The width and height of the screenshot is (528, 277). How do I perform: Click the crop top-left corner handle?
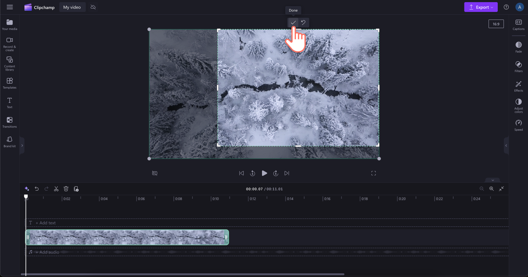pos(219,30)
